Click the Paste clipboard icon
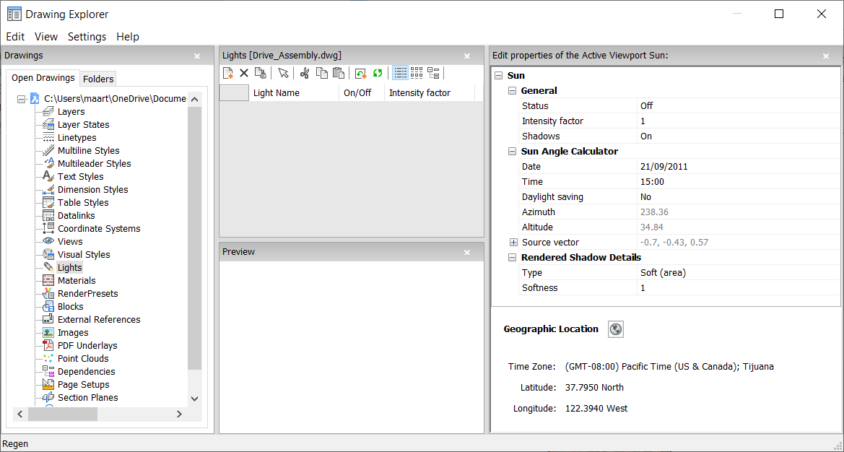844x452 pixels. coord(338,73)
